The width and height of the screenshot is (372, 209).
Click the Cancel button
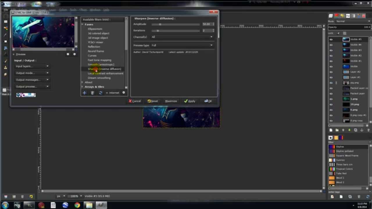click(135, 101)
